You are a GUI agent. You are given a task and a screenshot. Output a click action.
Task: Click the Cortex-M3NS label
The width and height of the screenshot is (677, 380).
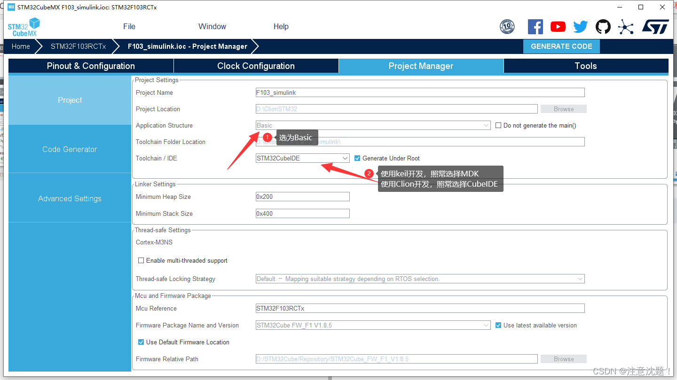[154, 242]
